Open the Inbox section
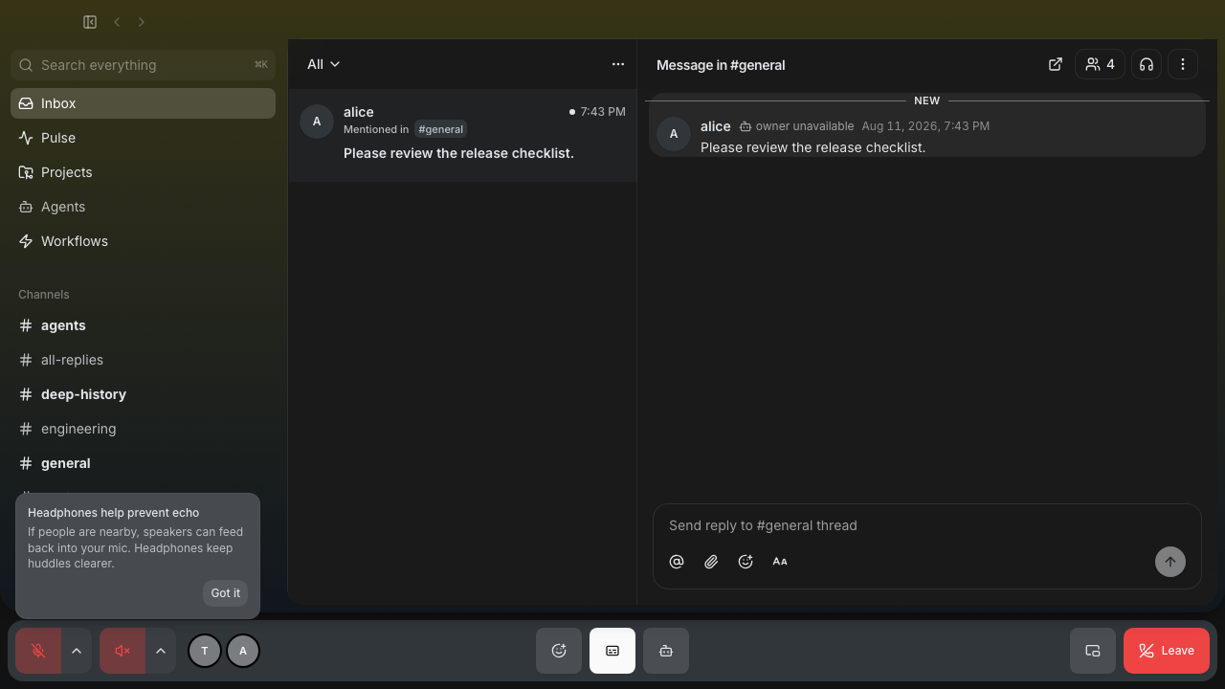This screenshot has height=689, width=1225. click(x=143, y=103)
